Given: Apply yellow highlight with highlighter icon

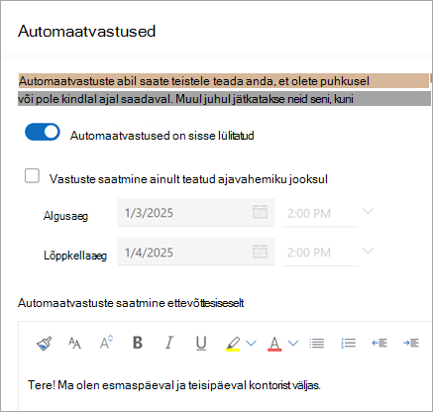Looking at the screenshot, I should [x=233, y=344].
